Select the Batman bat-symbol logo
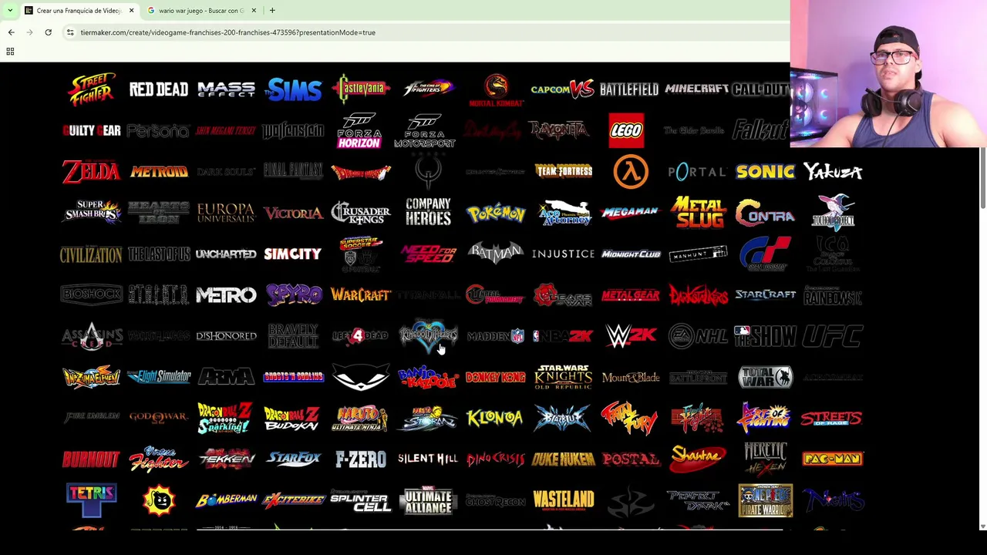Viewport: 987px width, 555px height. pyautogui.click(x=496, y=253)
